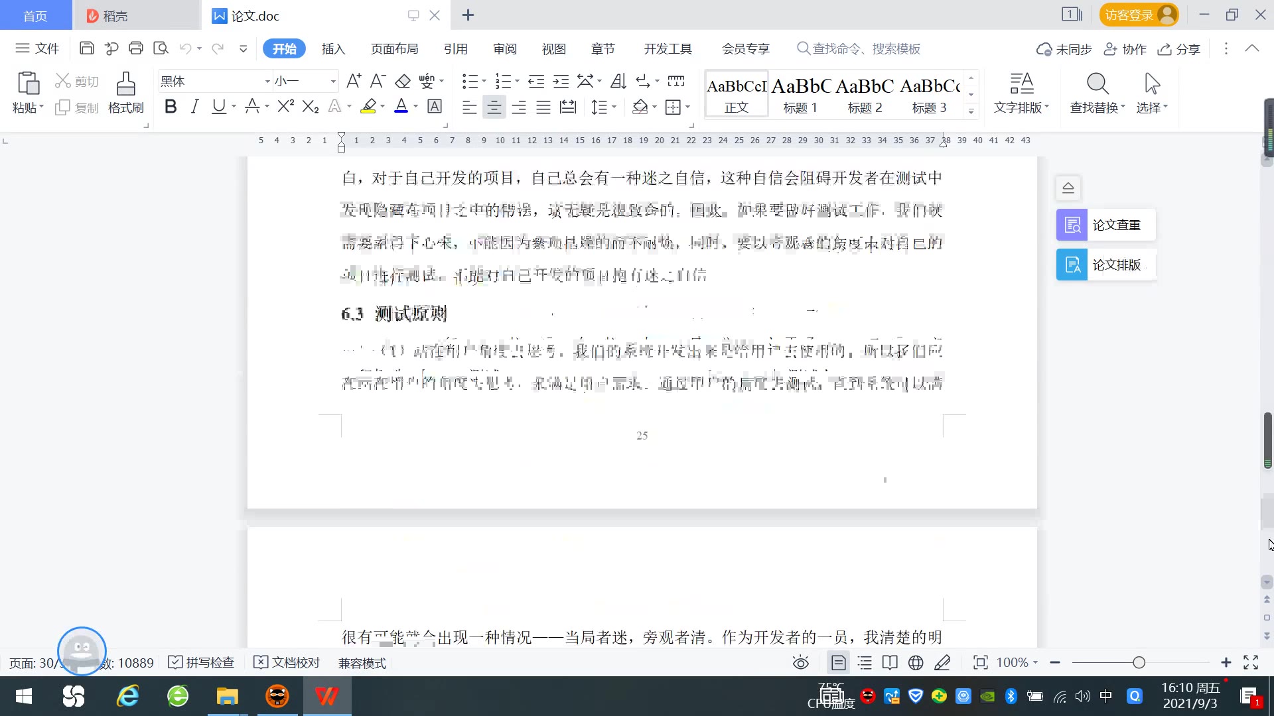Toggle spell check (拼写检查) in status bar
Image resolution: width=1274 pixels, height=716 pixels.
(x=202, y=662)
